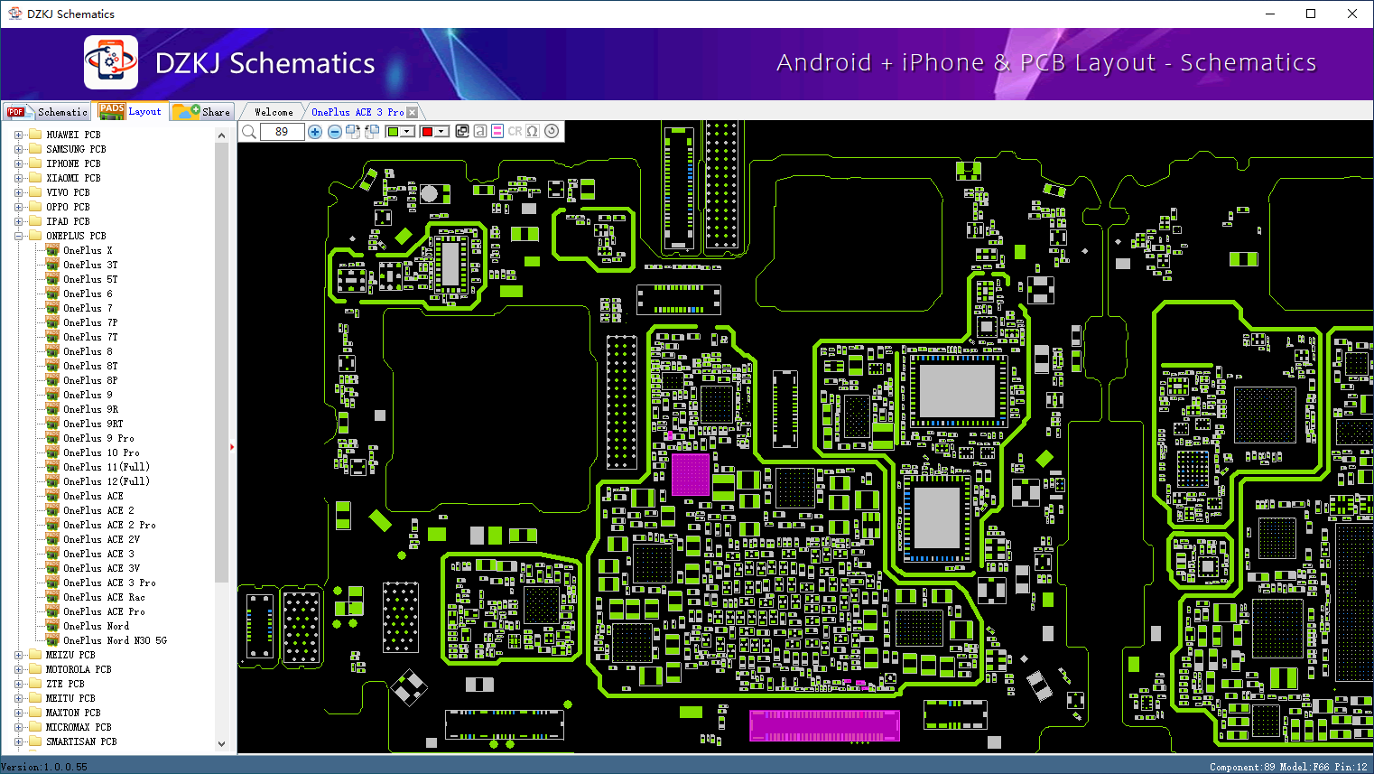1374x774 pixels.
Task: Click the overlapping windows layer icon
Action: (462, 131)
